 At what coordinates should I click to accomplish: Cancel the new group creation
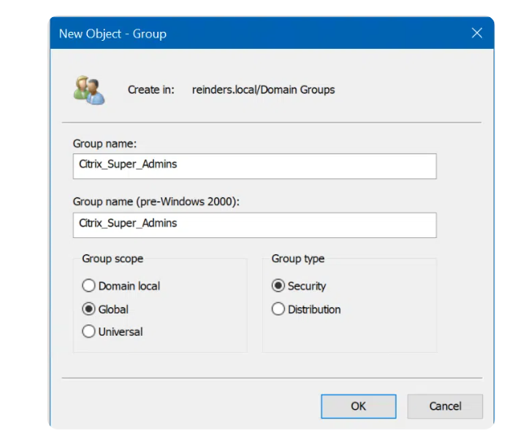445,406
